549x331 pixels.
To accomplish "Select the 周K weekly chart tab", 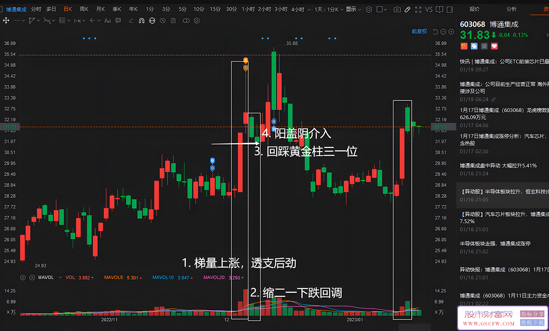I will click(x=84, y=9).
